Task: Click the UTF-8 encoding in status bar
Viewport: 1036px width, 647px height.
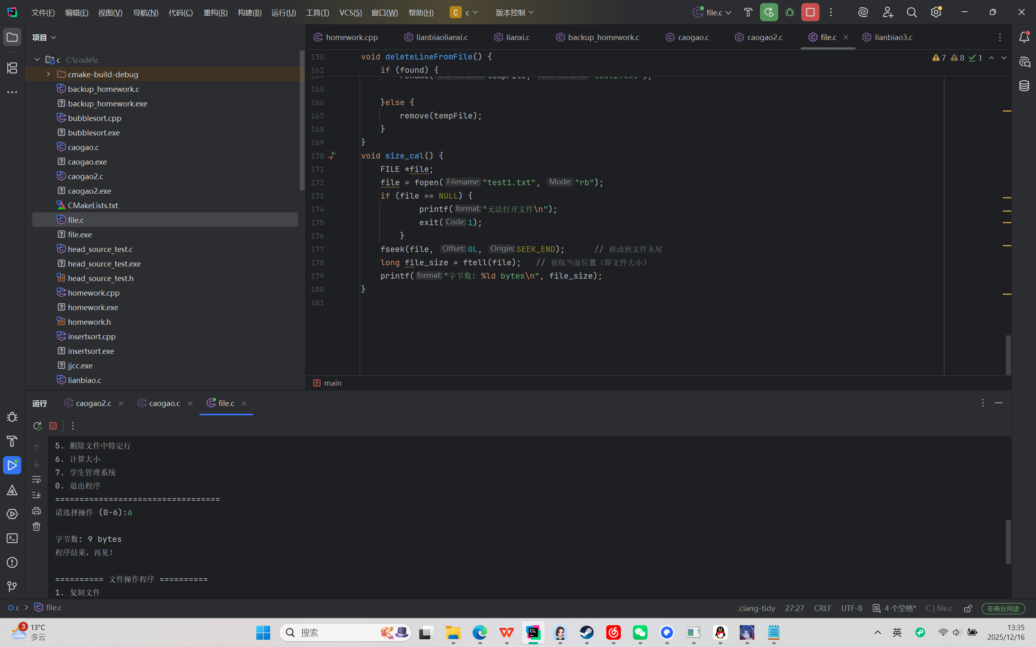Action: (851, 608)
